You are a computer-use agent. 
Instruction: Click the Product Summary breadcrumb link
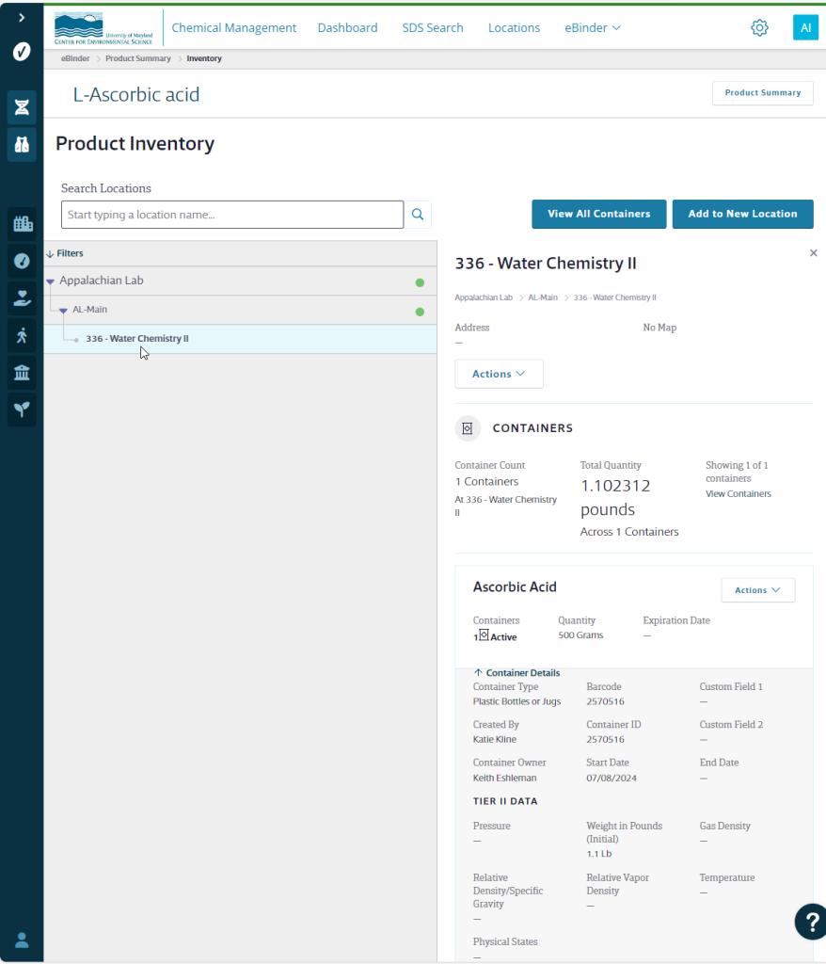137,58
